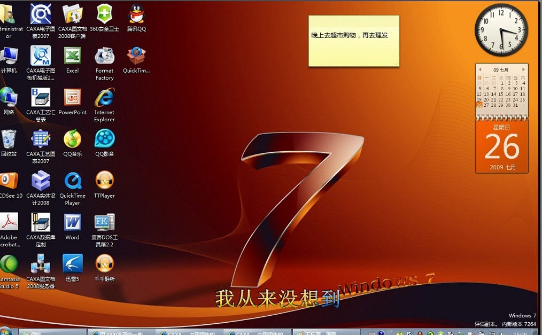Screen dimensions: 542x335
Task: Go to next month in calendar gadget
Action: pyautogui.click(x=523, y=70)
